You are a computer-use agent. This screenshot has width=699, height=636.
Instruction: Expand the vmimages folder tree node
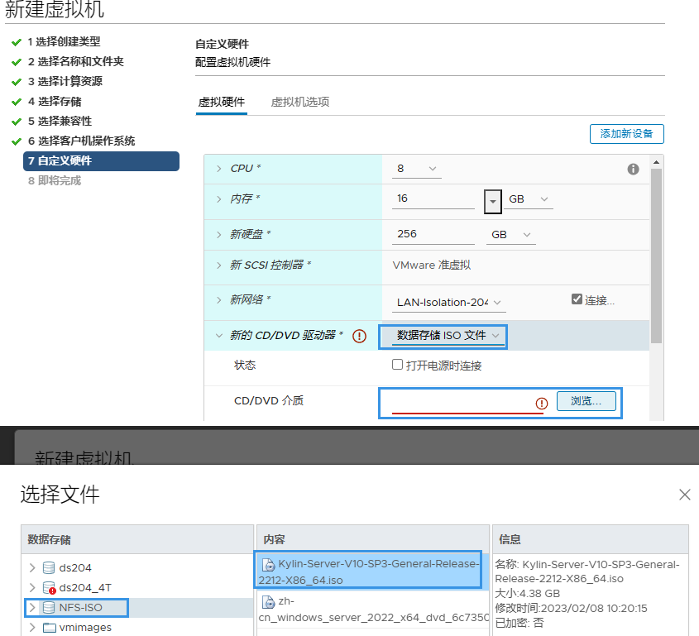32,628
